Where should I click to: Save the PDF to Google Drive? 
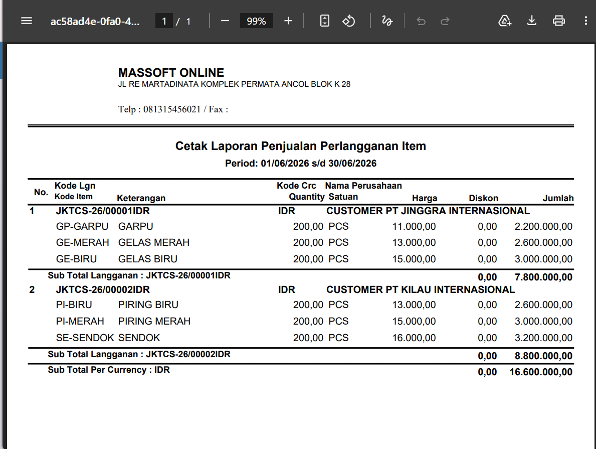(505, 21)
